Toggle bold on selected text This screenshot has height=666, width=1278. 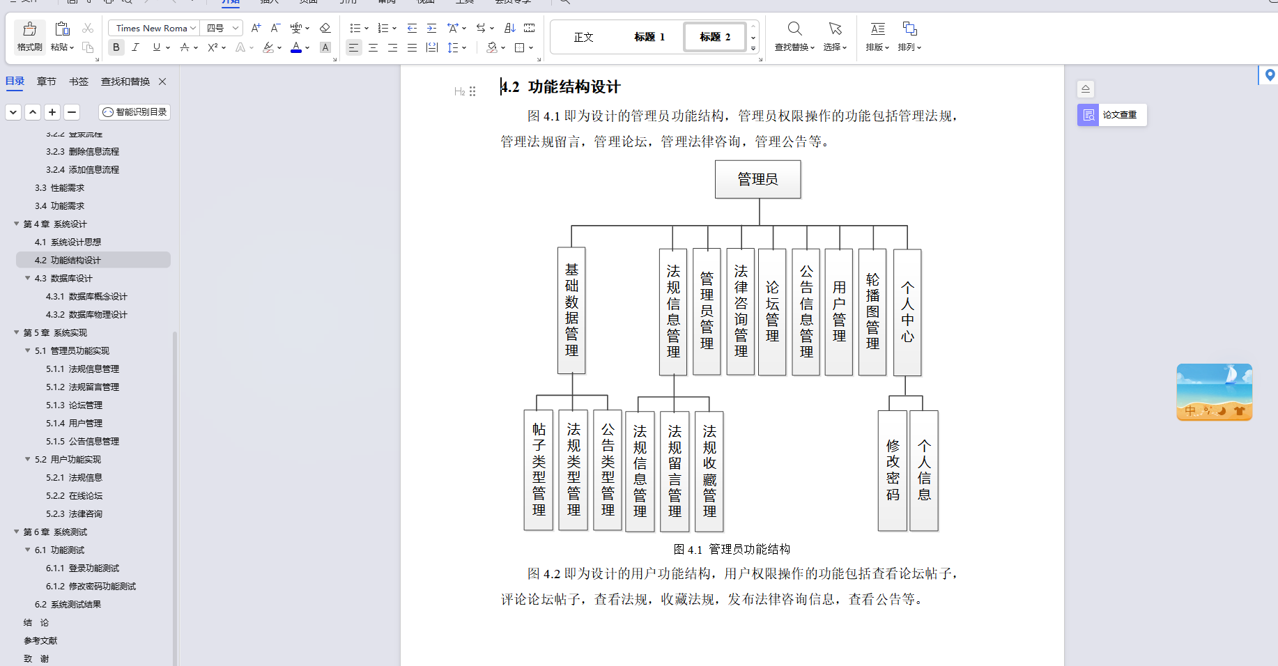tap(116, 47)
